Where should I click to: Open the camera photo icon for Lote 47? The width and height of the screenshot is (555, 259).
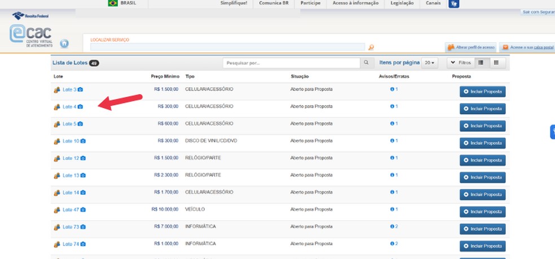click(83, 210)
